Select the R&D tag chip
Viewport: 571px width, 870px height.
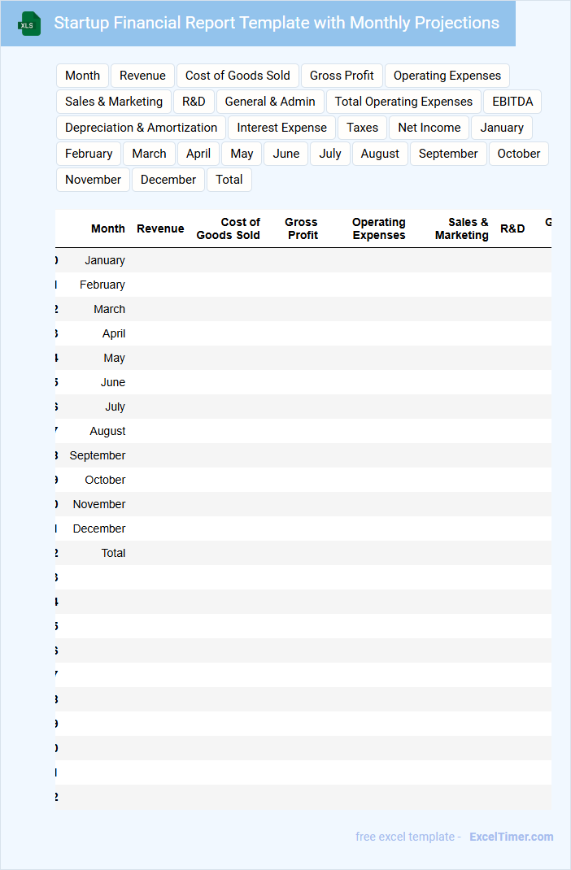(194, 102)
